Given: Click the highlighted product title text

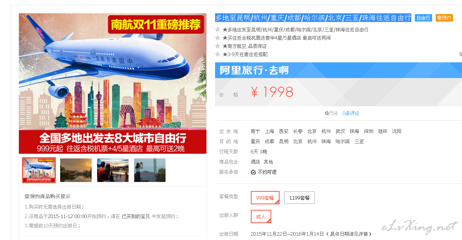Looking at the screenshot, I should coord(313,18).
